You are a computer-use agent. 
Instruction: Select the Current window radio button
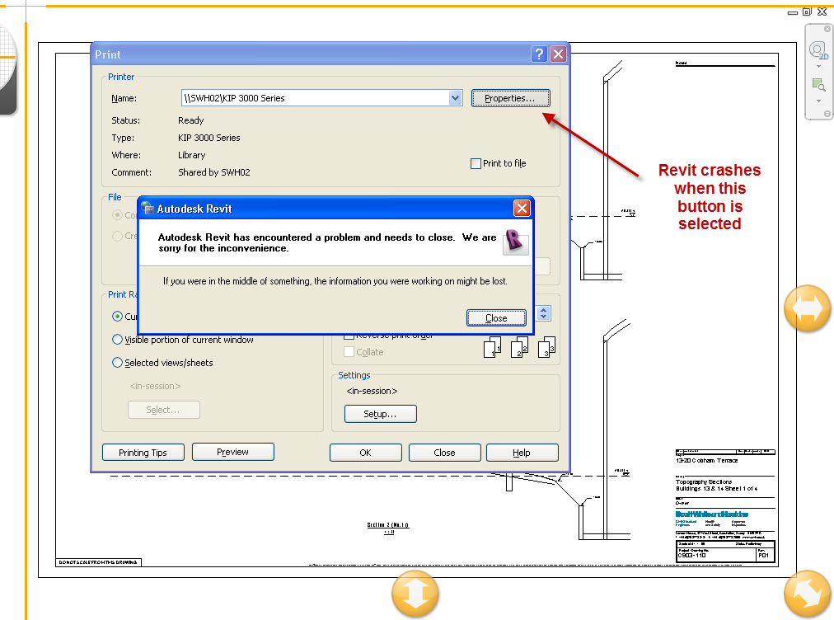pyautogui.click(x=116, y=317)
